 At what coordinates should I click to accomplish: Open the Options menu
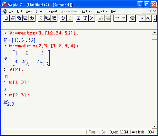click(87, 11)
